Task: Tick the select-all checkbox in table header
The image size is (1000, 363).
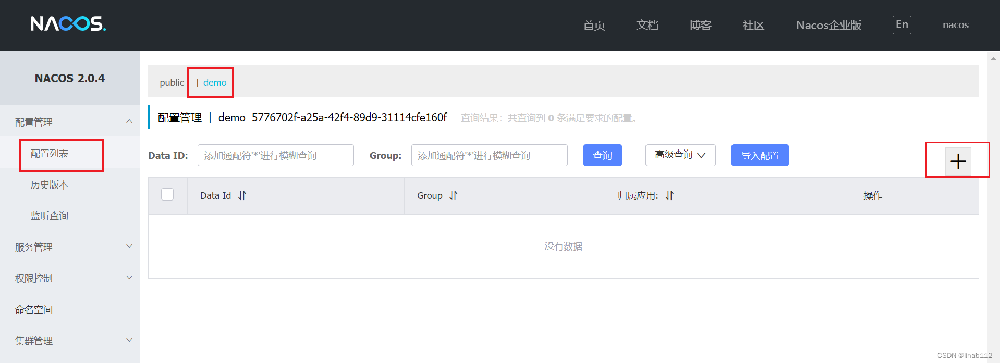Action: point(167,194)
